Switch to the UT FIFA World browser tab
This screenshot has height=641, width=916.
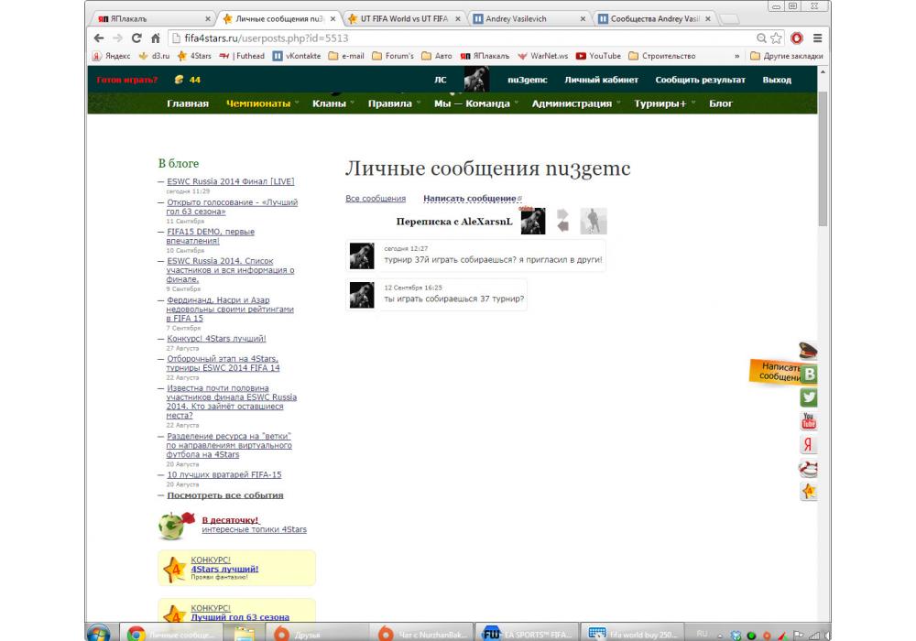point(406,18)
